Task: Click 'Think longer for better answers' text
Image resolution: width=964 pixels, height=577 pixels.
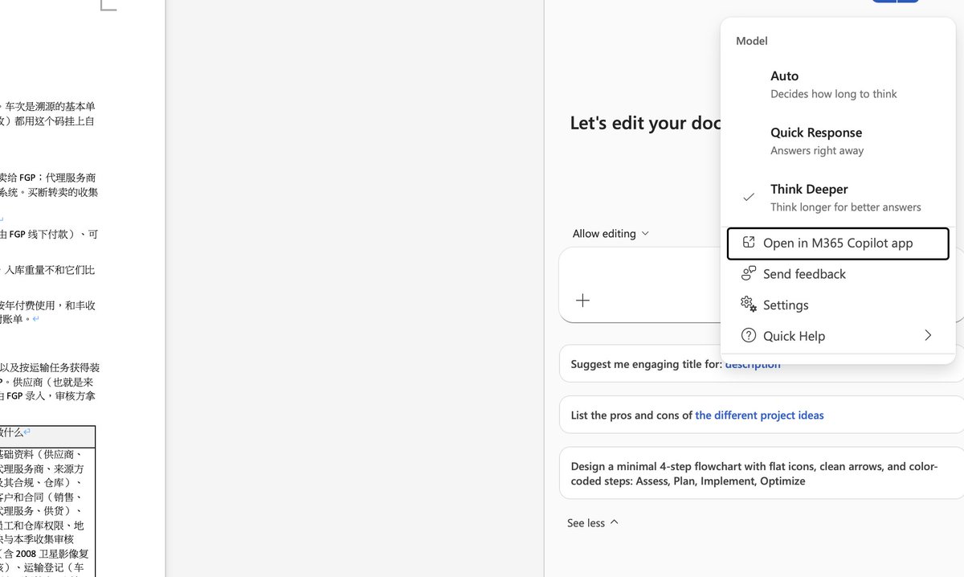Action: point(846,207)
